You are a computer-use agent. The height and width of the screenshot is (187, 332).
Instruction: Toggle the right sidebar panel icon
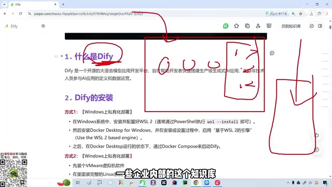[320, 26]
